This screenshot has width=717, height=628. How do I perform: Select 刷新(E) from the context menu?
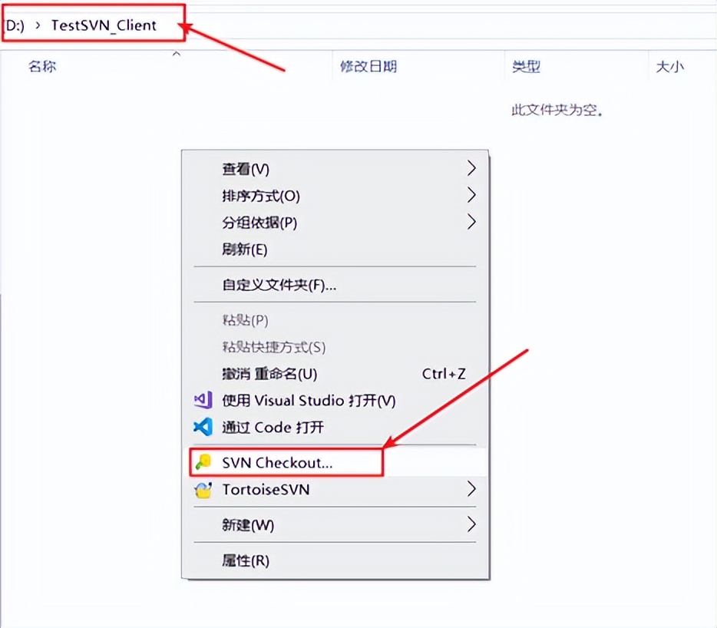point(335,250)
